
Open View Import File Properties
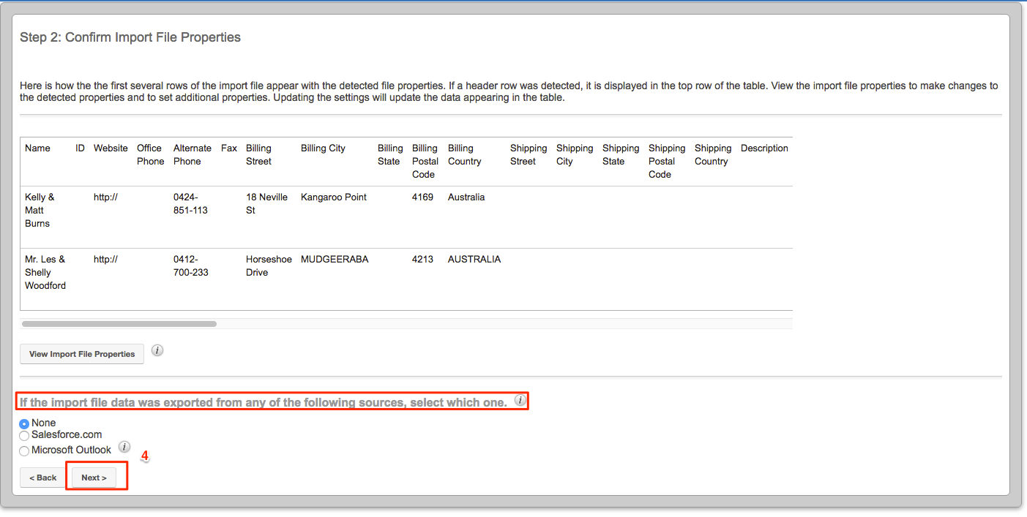coord(82,354)
